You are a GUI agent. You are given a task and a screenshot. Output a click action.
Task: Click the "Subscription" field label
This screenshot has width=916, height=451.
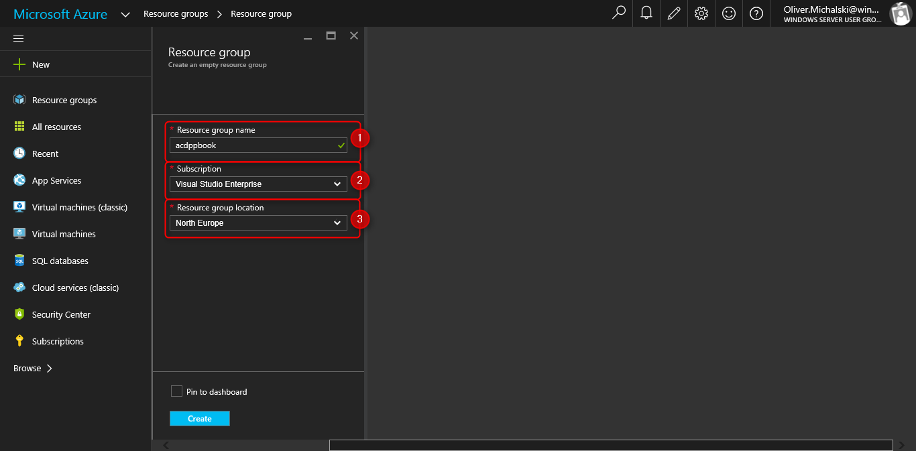tap(199, 169)
